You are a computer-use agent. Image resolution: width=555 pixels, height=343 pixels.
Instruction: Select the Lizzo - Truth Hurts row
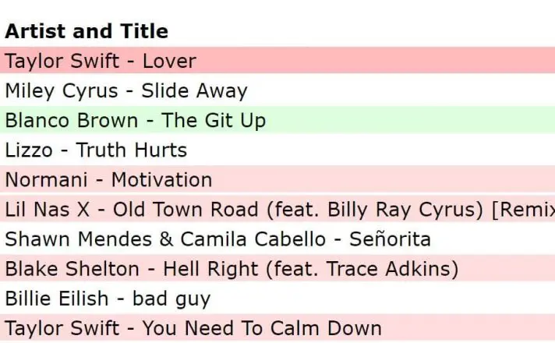(x=96, y=150)
